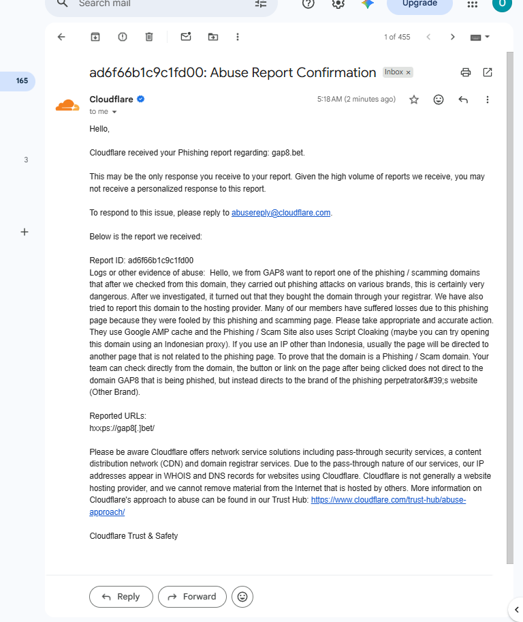This screenshot has width=523, height=622.
Task: Open abusereply@cloudflare.com email link
Action: pyautogui.click(x=281, y=213)
